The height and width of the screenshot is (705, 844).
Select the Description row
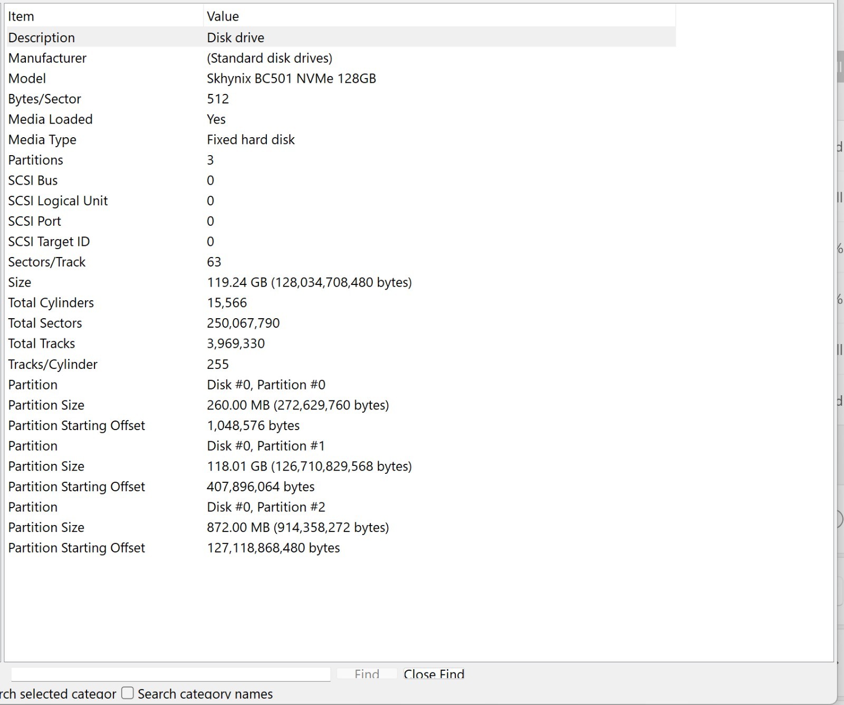point(340,37)
